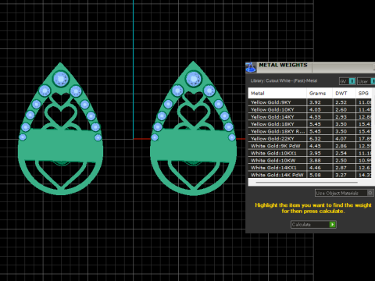Click the 3.92 grams value
Viewport: 375px width, 281px height.
(315, 102)
